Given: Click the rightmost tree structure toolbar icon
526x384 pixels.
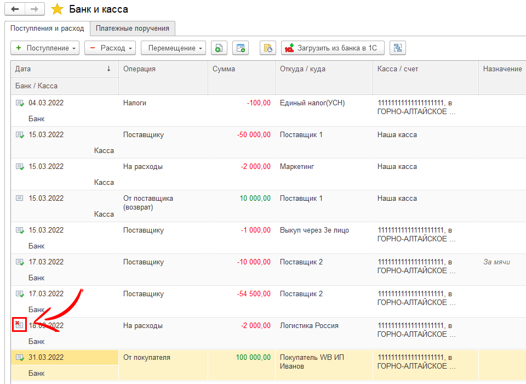Looking at the screenshot, I should coord(397,48).
